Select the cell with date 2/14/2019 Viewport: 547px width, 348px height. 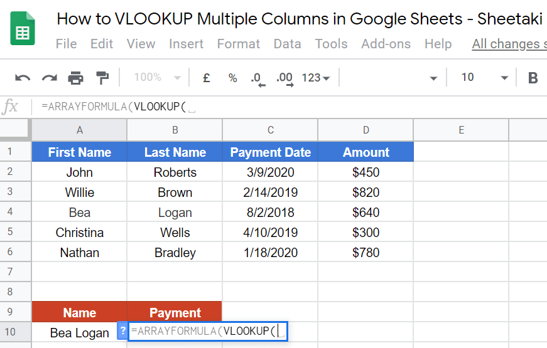pyautogui.click(x=271, y=192)
